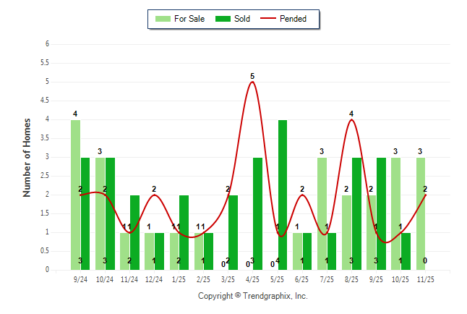The width and height of the screenshot is (467, 314).
Task: Select the 7/25 For Sale bar
Action: click(322, 213)
